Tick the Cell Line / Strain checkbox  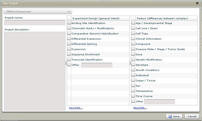point(133,28)
